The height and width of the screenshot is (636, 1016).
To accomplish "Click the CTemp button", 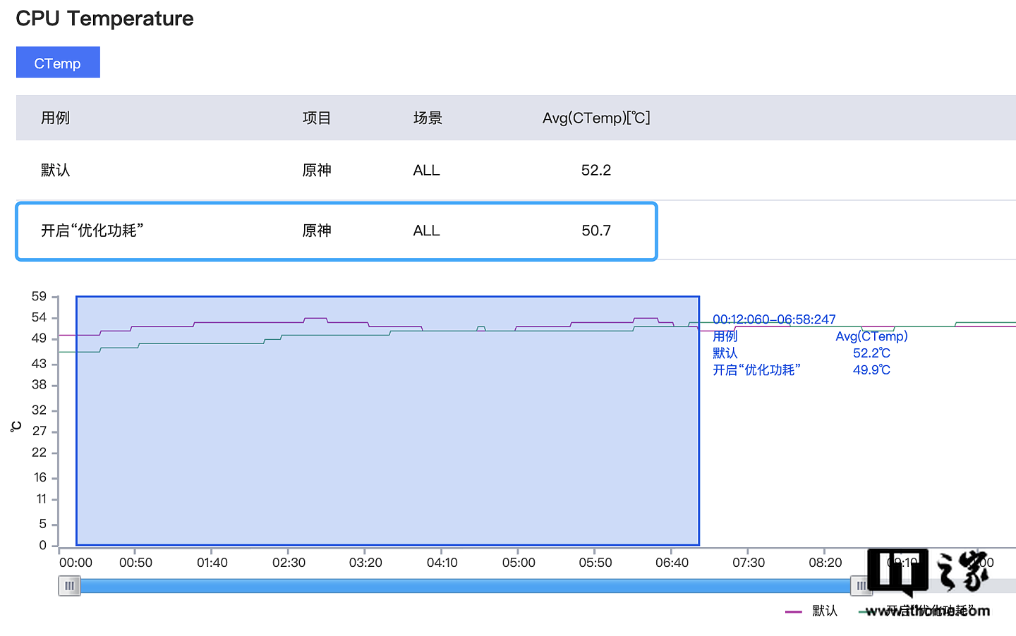I will 58,62.
